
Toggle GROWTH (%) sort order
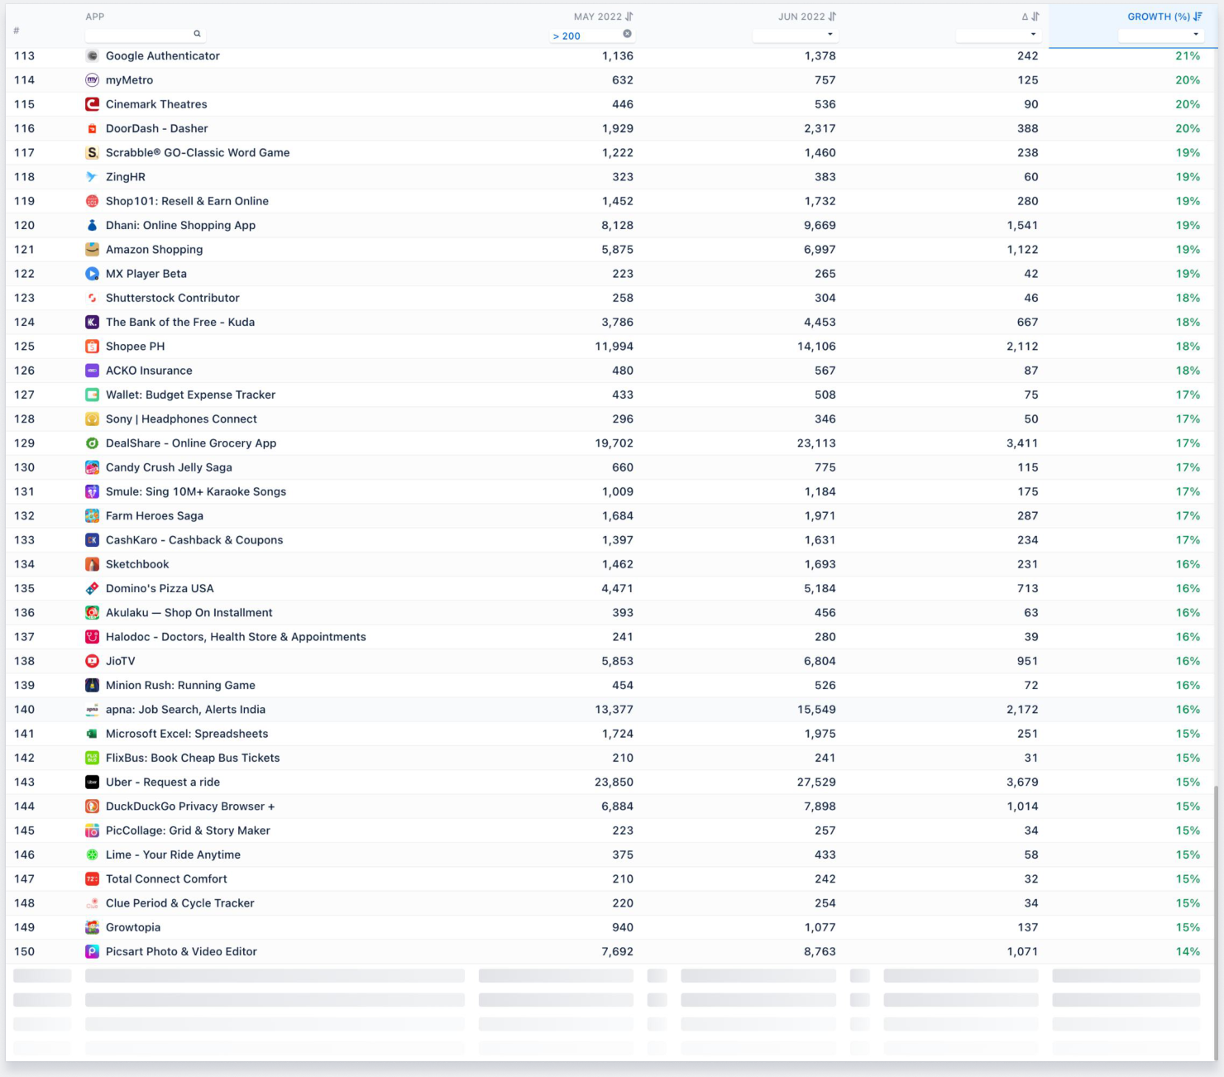1198,17
